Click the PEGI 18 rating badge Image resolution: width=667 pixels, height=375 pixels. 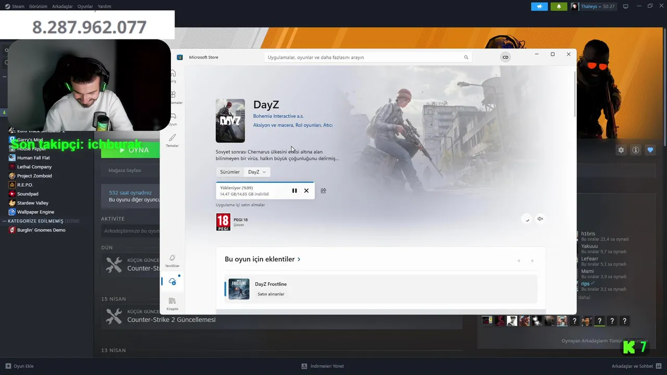coord(223,222)
